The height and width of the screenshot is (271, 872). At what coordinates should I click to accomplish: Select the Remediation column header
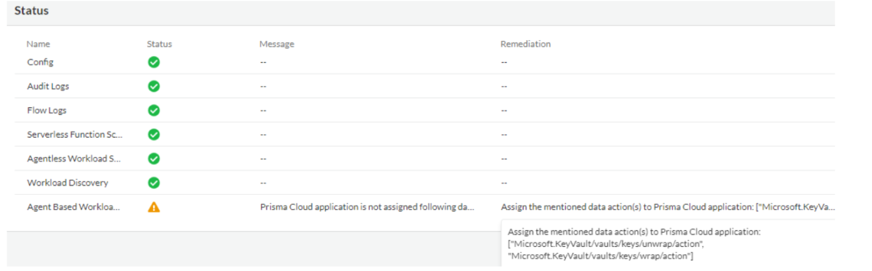[526, 44]
